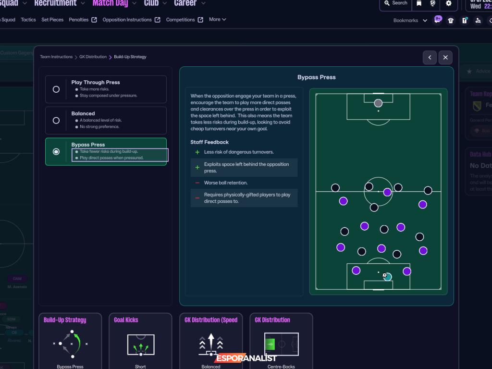Click the back arrow in the dialog
The image size is (492, 369).
429,57
